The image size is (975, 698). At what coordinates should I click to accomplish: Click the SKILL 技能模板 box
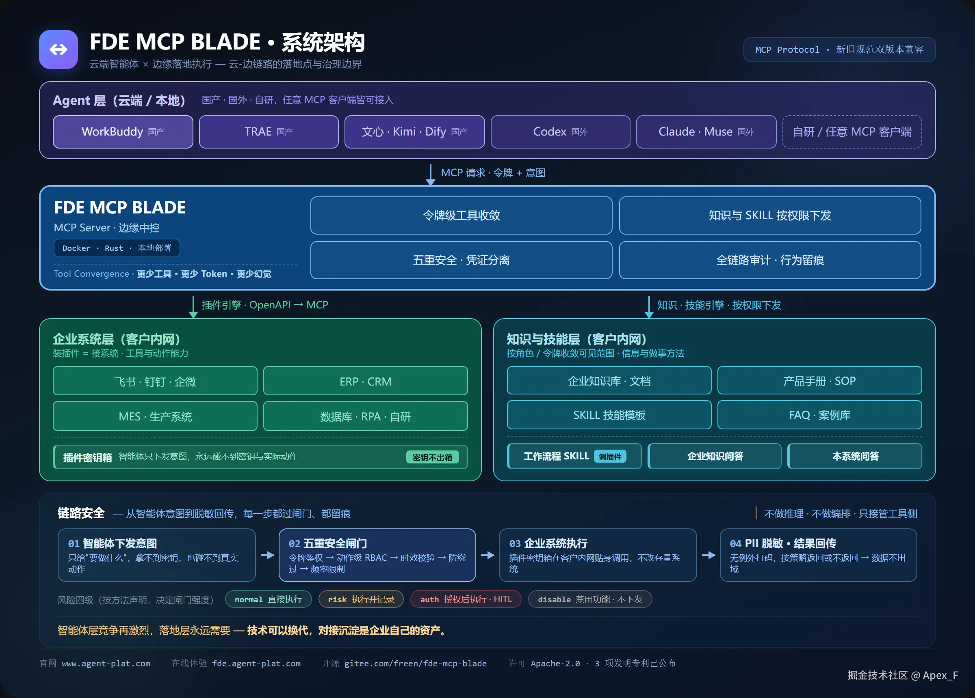(x=609, y=415)
